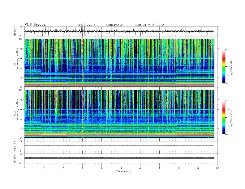The width and height of the screenshot is (245, 189).
Task: Click time axis tick label "8"
Action: click(x=179, y=168)
